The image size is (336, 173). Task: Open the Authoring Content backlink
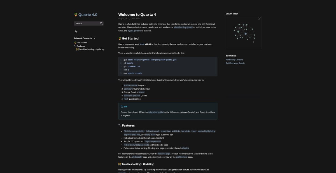pyautogui.click(x=234, y=60)
